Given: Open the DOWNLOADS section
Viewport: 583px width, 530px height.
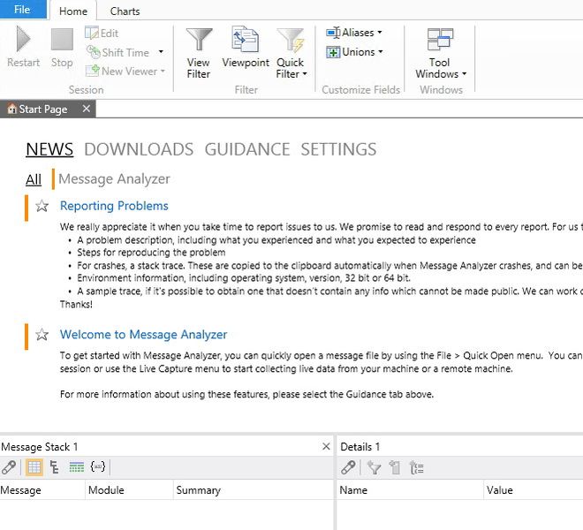Looking at the screenshot, I should point(139,149).
